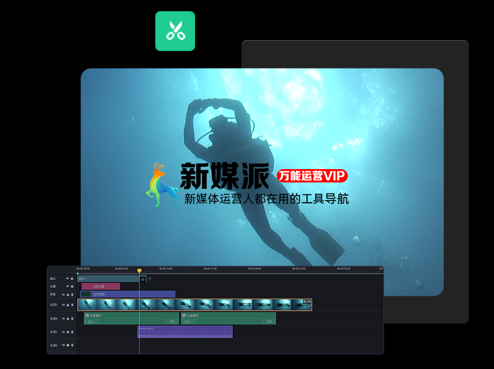Click the diamond add button after 镜头1
Image resolution: width=494 pixels, height=369 pixels.
tap(150, 278)
